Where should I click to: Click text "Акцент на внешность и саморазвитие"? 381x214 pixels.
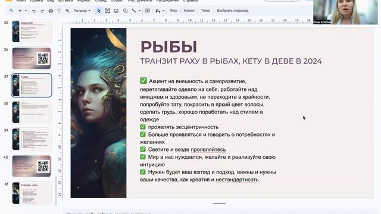tap(198, 81)
